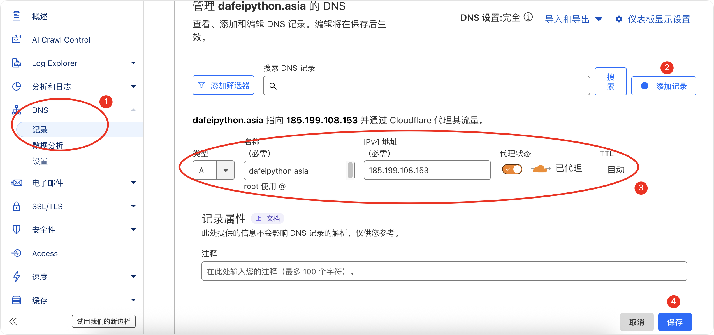Click the DNS network tree icon
This screenshot has height=335, width=714.
click(17, 110)
